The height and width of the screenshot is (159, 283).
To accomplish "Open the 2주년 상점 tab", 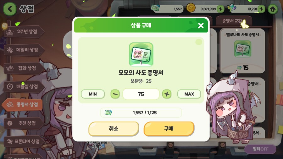I will (x=24, y=32).
